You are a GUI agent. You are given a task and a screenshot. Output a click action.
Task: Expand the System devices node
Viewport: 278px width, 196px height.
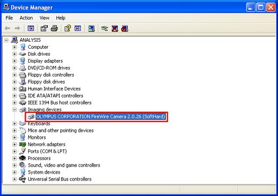[14, 172]
